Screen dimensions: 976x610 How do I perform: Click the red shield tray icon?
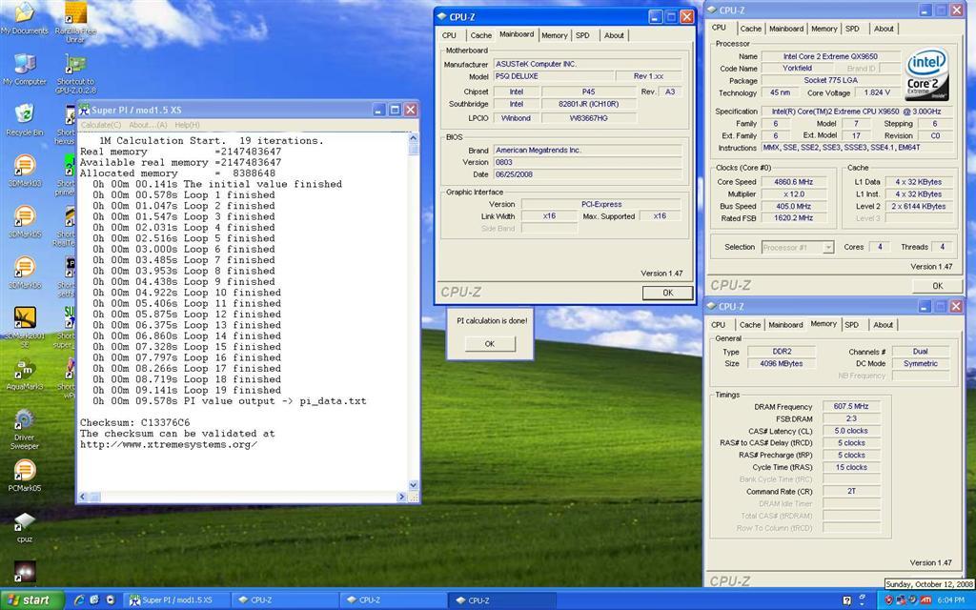pyautogui.click(x=888, y=600)
